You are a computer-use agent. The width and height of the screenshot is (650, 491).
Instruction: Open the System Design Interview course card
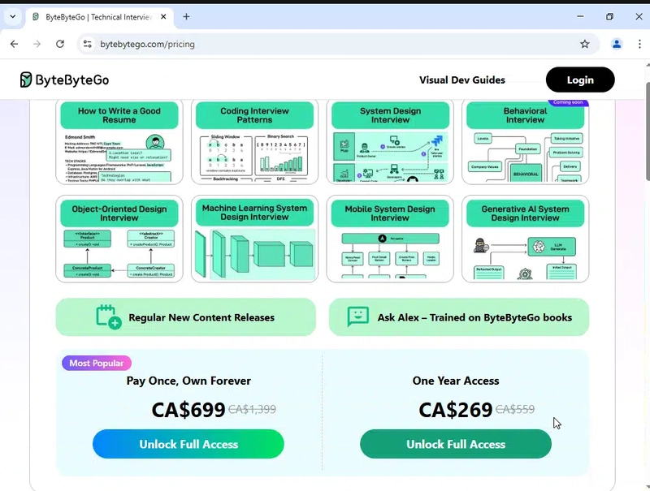(390, 142)
